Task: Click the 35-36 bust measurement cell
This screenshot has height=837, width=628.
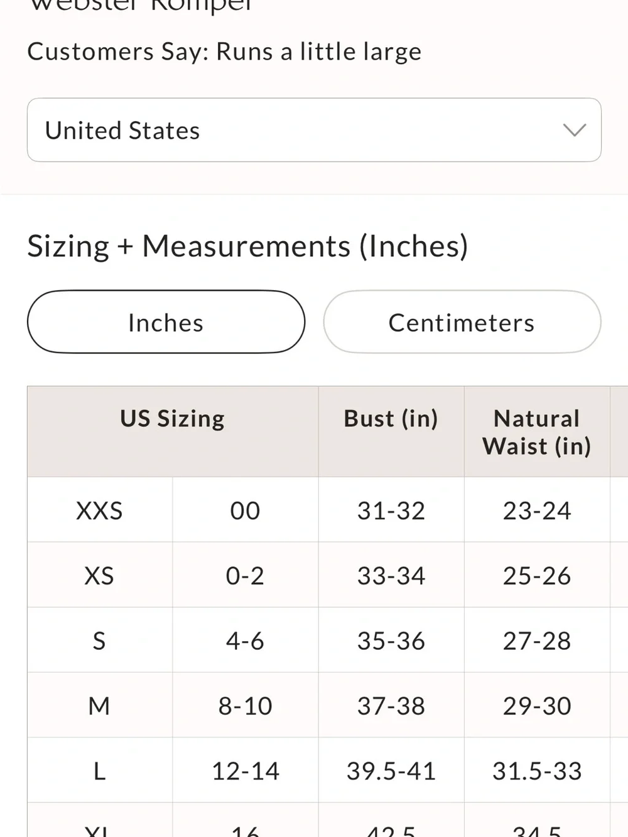Action: (x=391, y=640)
